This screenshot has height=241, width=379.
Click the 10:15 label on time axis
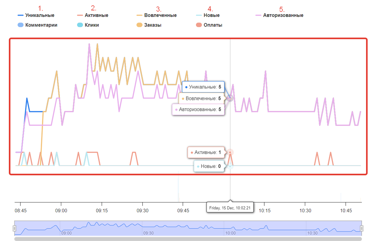(264, 210)
